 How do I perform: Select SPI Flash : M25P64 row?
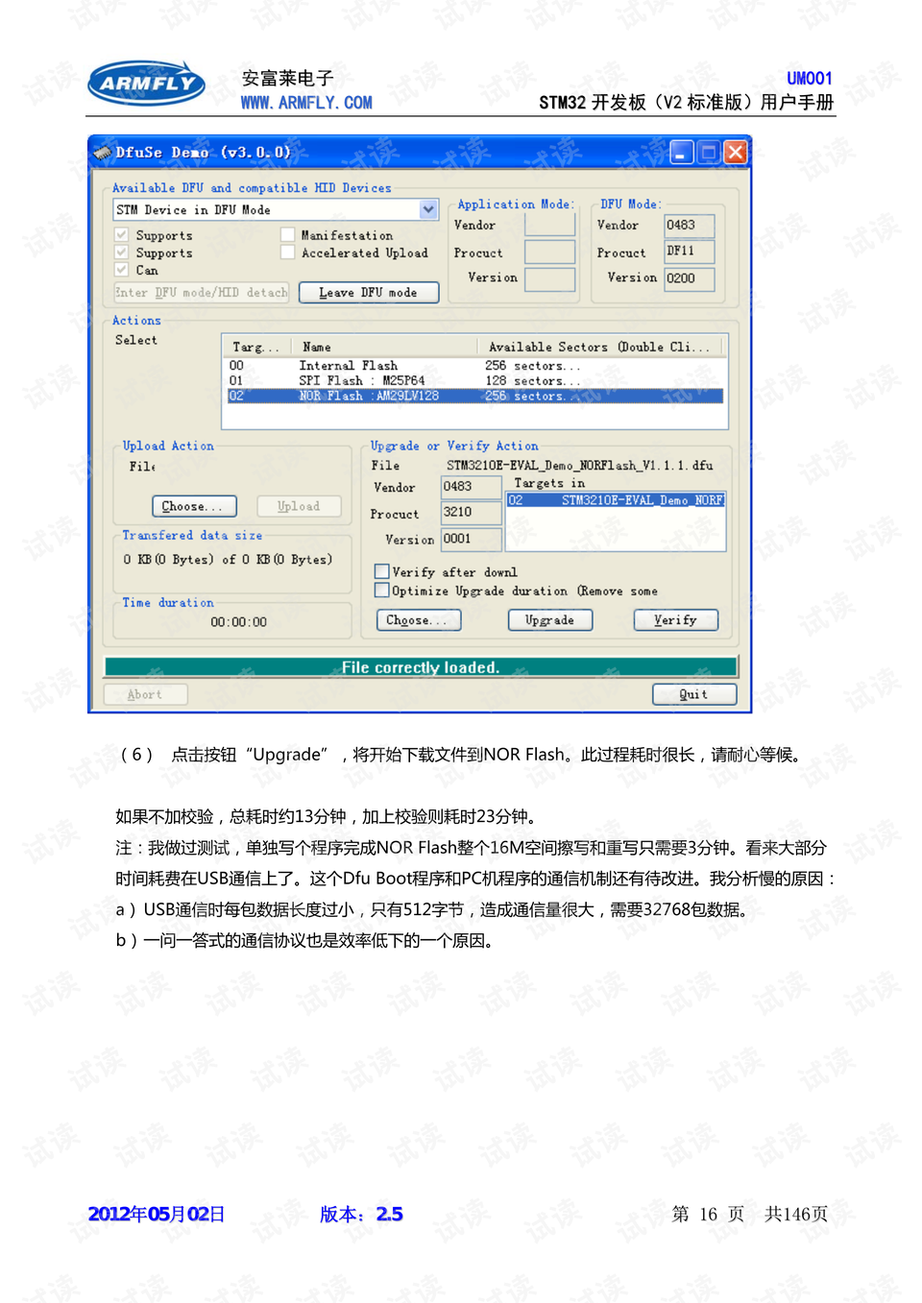(475, 380)
